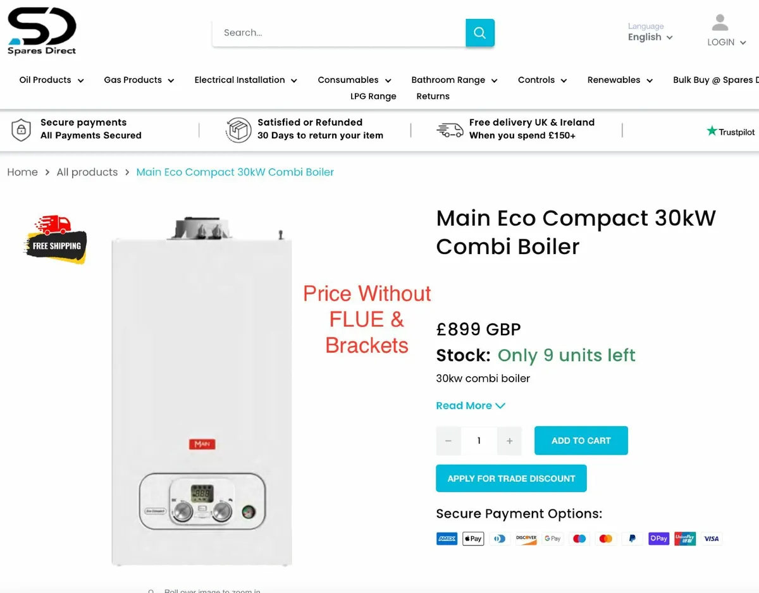Click the LOGIN account icon
This screenshot has height=593, width=759.
point(720,21)
